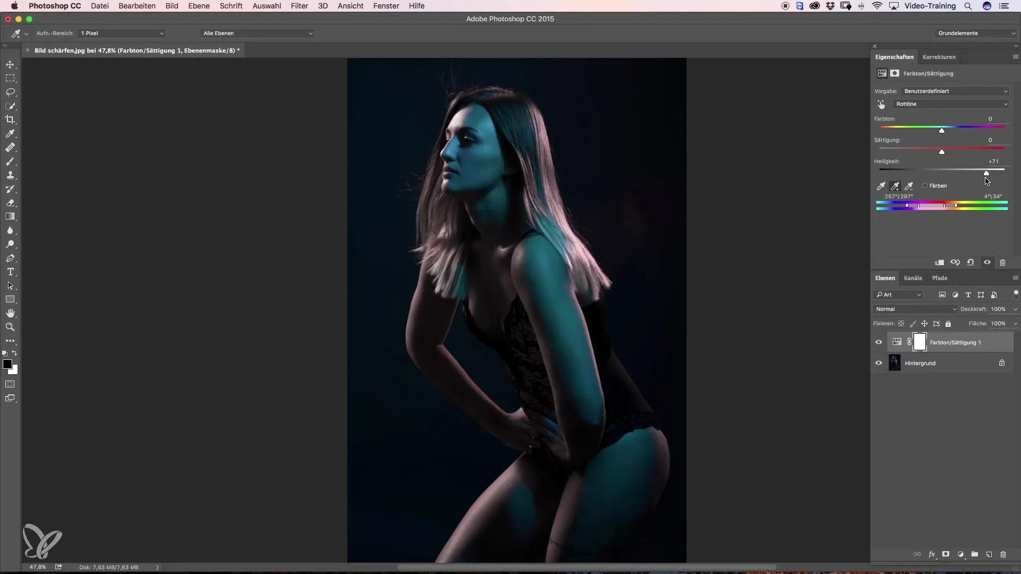1021x574 pixels.
Task: Select the Pen tool
Action: pos(10,258)
